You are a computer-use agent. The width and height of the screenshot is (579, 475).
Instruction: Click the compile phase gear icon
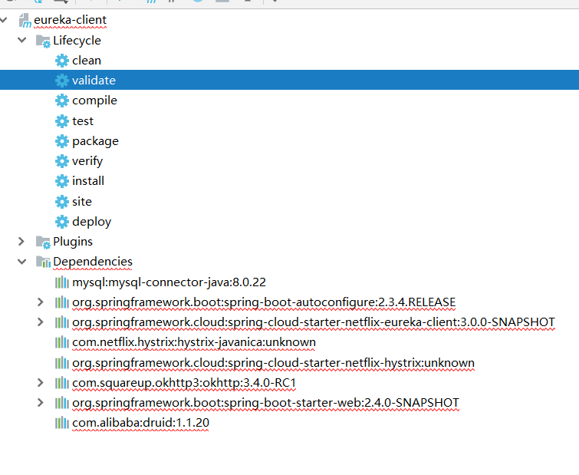(x=61, y=101)
